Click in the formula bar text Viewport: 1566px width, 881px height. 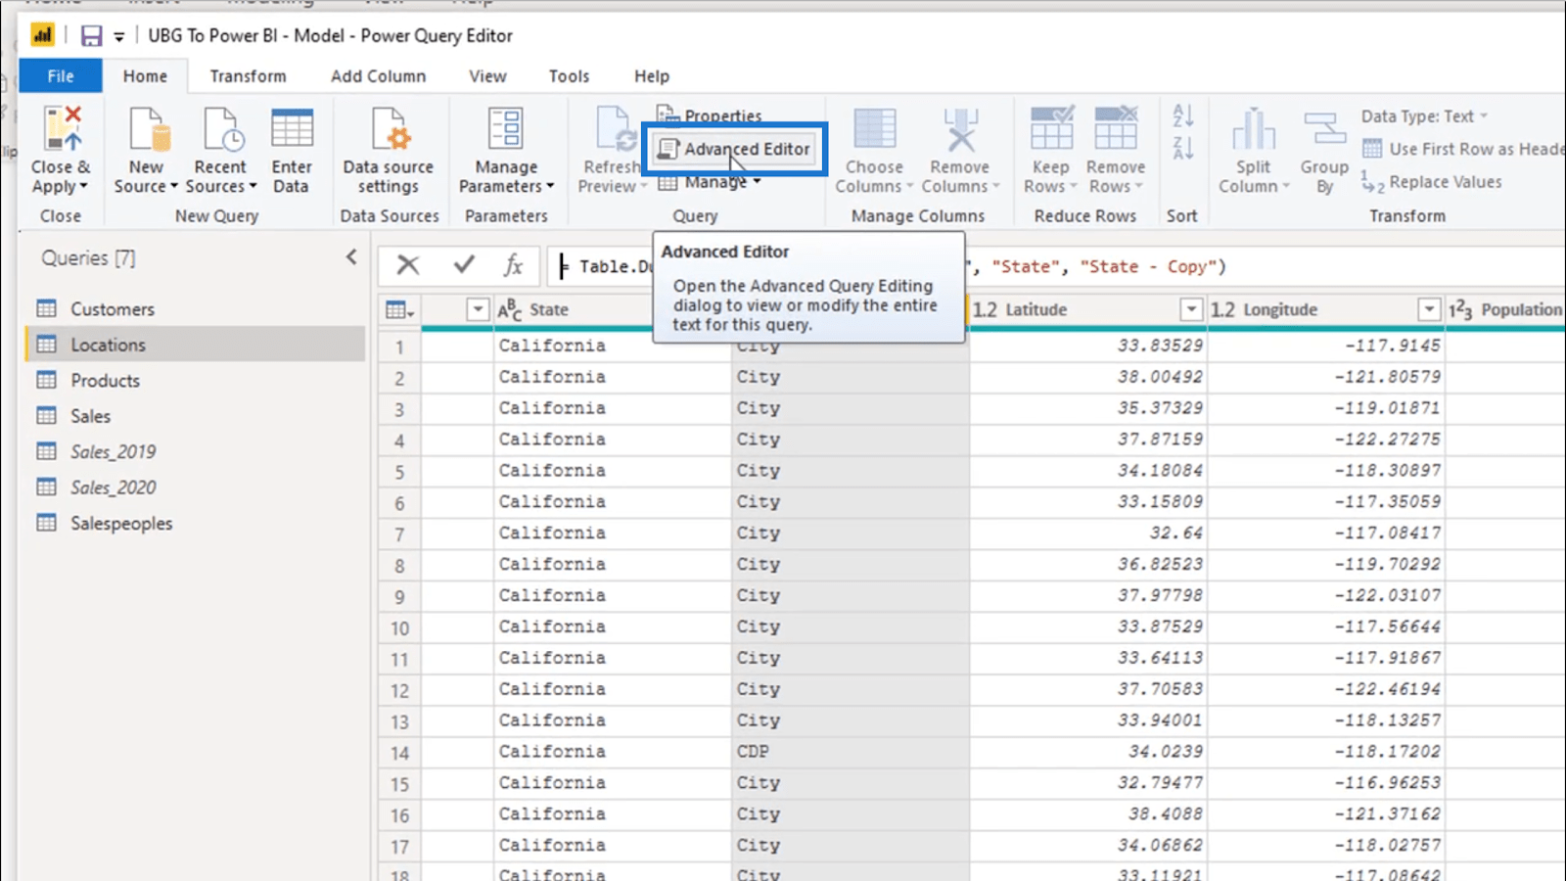click(x=1057, y=266)
